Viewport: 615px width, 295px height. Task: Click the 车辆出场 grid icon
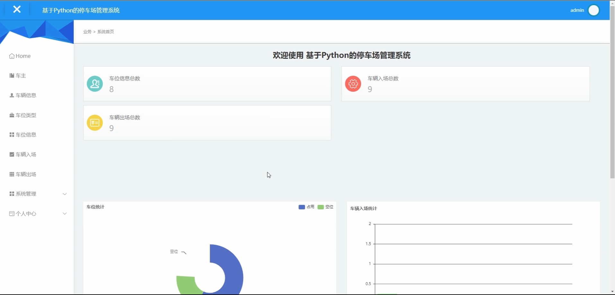point(12,174)
